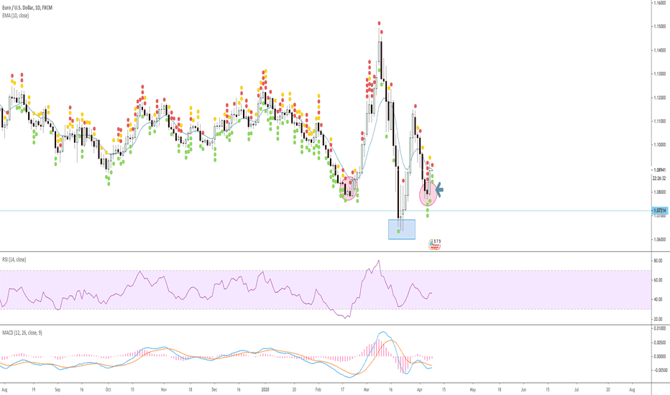Click the MACD scale value 0.01000
This screenshot has height=395, width=670.
(x=660, y=328)
